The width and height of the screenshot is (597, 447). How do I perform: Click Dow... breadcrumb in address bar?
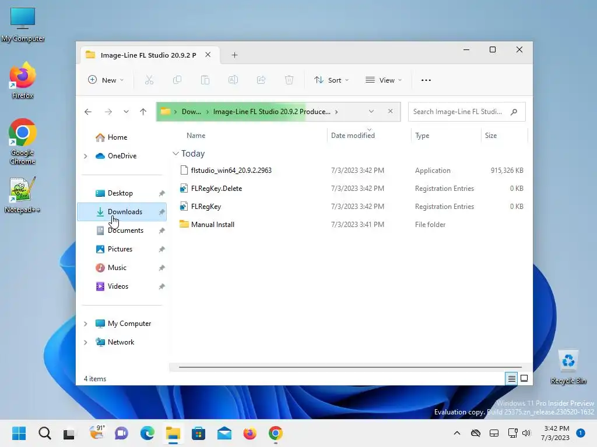191,112
